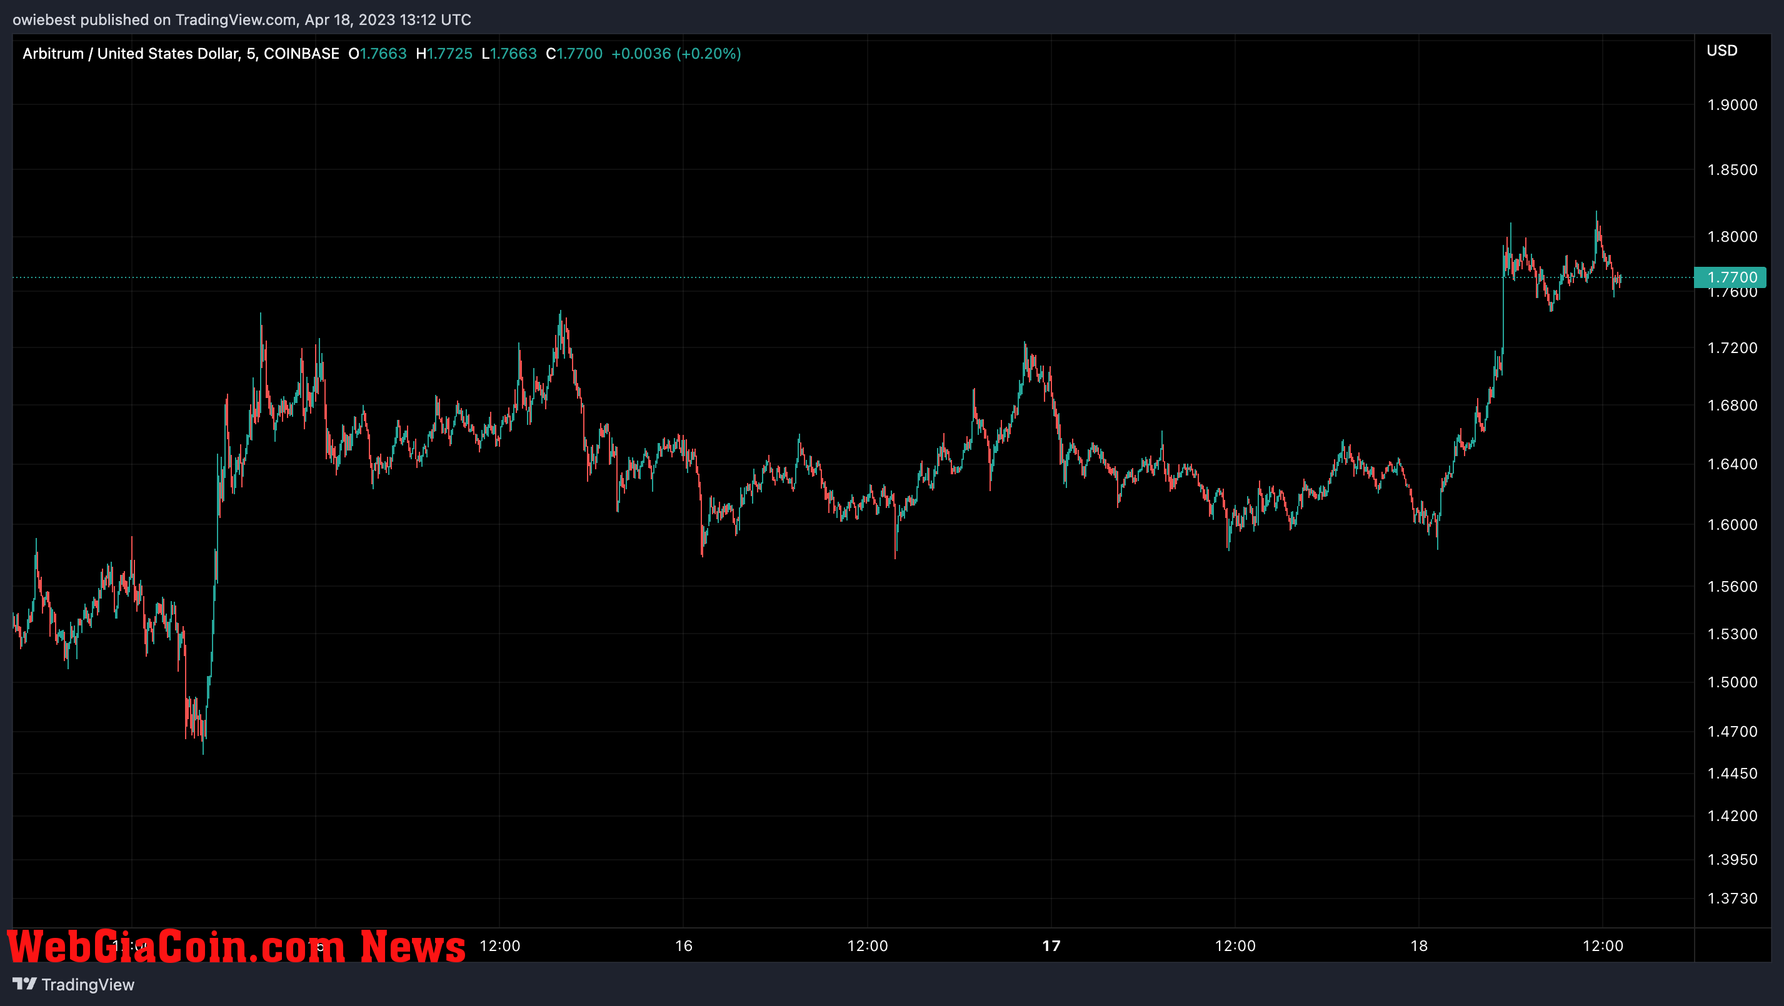Viewport: 1784px width, 1006px height.
Task: Click the close value C1.7700
Action: coord(574,53)
